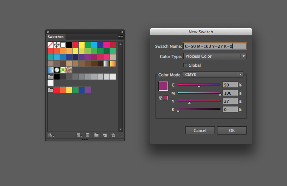Enable the Global checkbox
Image resolution: width=287 pixels, height=186 pixels.
click(185, 65)
